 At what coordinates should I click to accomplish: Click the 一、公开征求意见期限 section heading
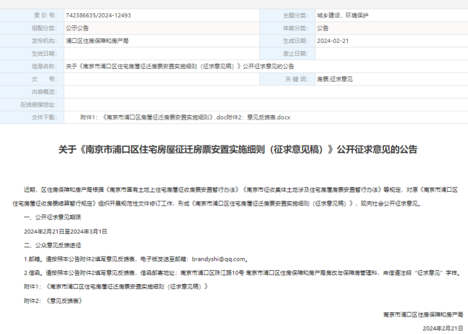click(52, 217)
